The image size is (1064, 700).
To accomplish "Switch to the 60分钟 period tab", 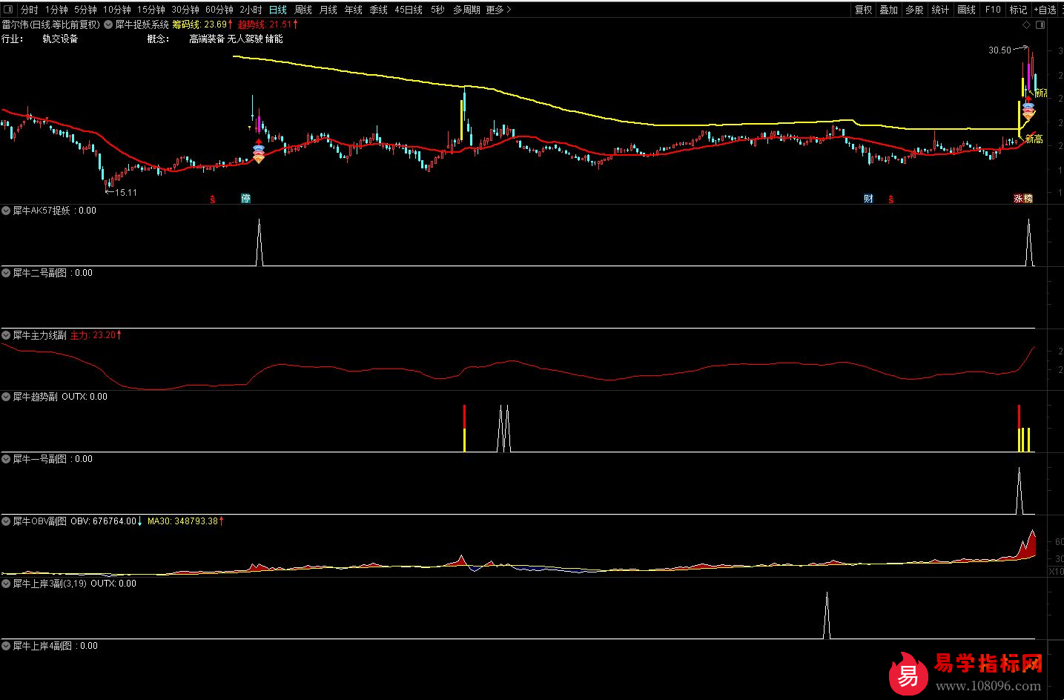I will click(219, 10).
